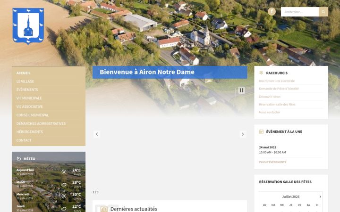Open Plus d'évènements link

[272, 162]
